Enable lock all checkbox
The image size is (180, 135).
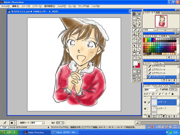pyautogui.click(x=170, y=94)
